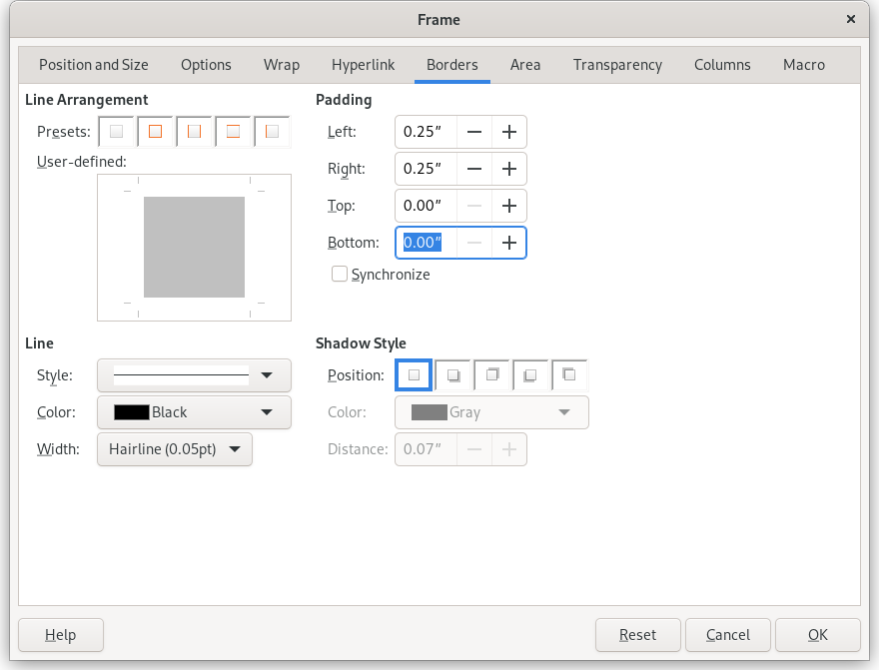Select the left-border-only preset

click(273, 132)
